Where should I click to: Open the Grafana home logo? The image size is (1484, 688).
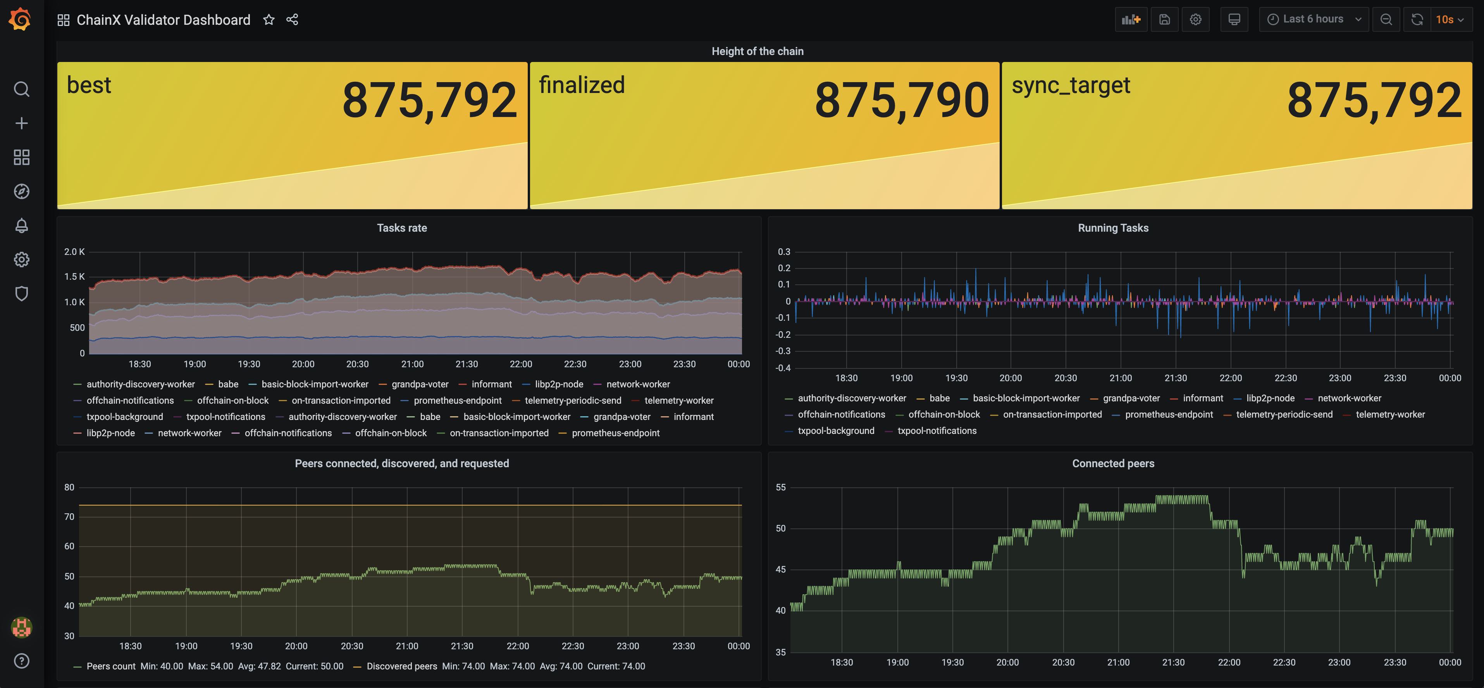pyautogui.click(x=20, y=20)
